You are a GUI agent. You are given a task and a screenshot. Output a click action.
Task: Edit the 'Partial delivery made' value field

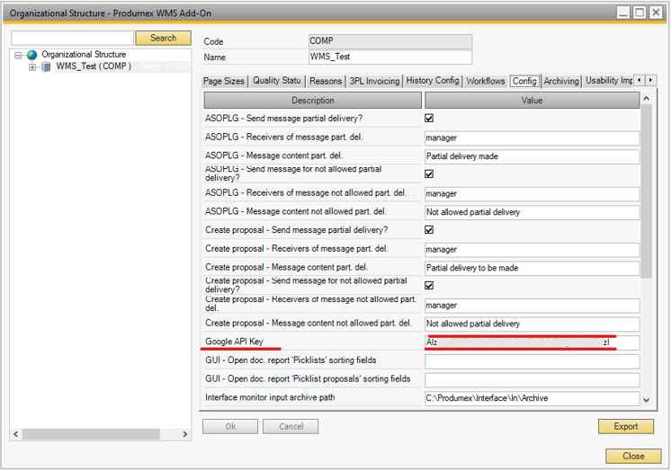tap(532, 156)
